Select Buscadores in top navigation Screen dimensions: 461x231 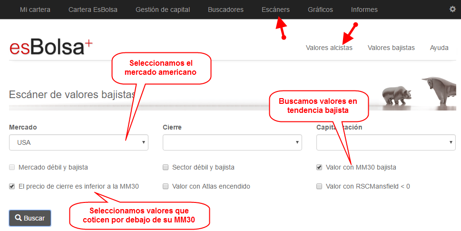(226, 10)
